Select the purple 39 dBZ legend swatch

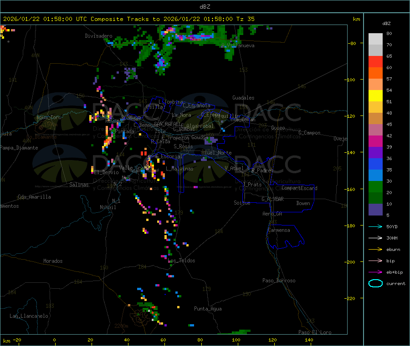375,153
